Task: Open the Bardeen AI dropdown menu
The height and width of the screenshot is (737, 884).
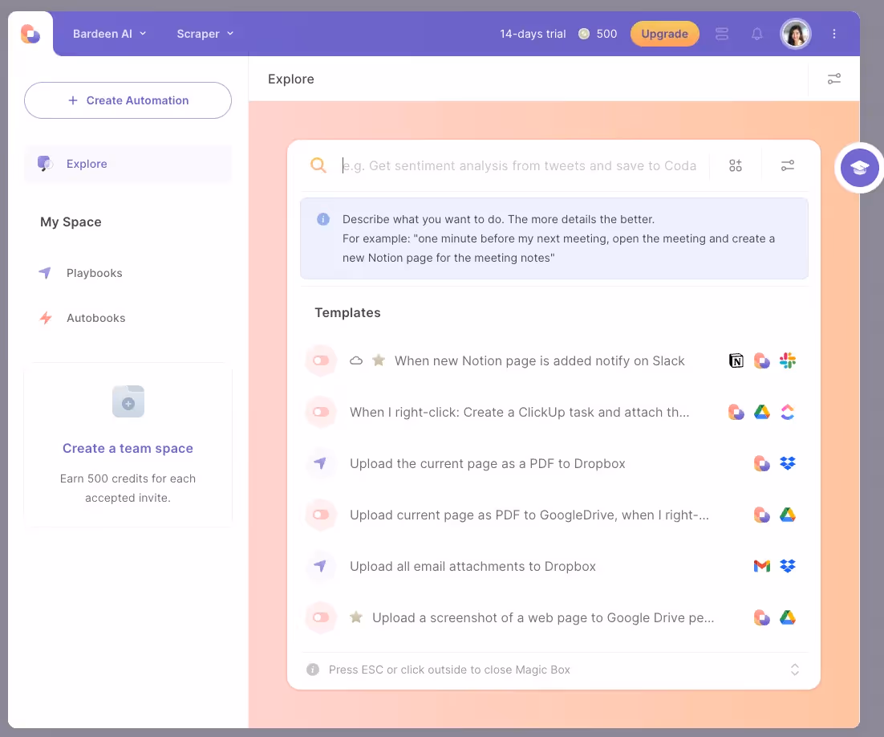Action: (x=109, y=34)
